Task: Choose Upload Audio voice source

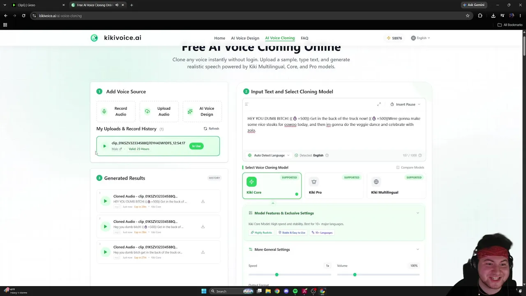Action: click(159, 111)
